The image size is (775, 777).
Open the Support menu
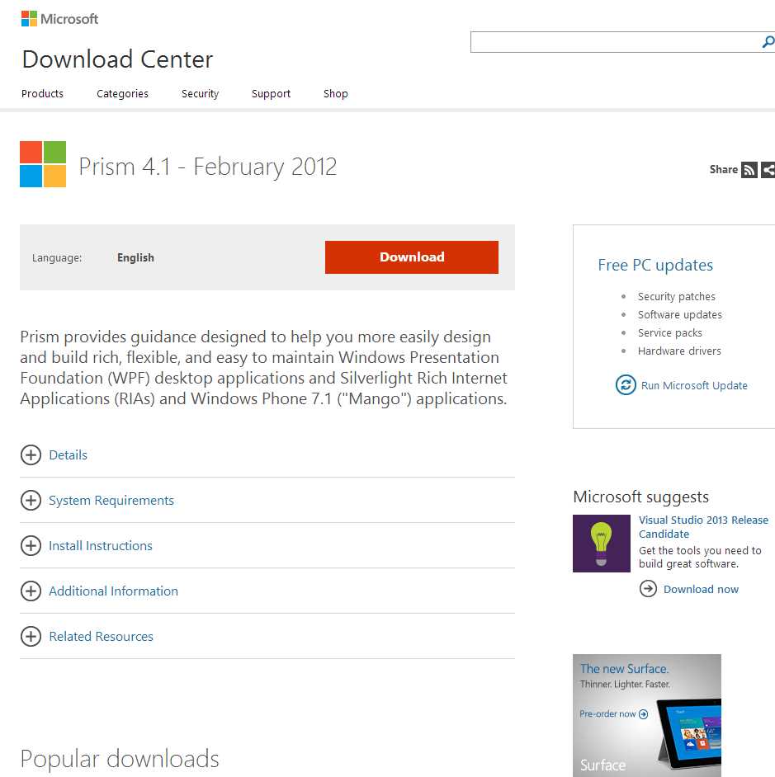(x=271, y=93)
